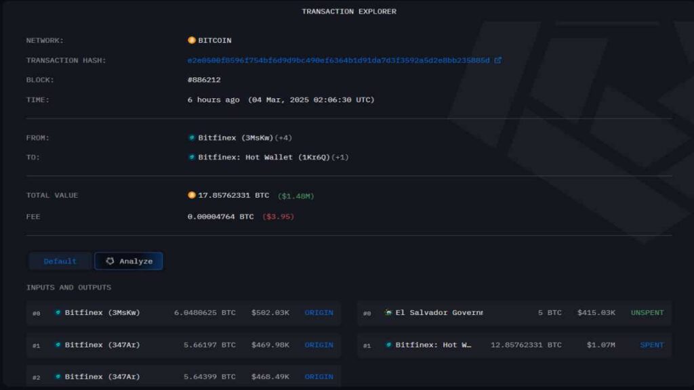Click the ($1.48M) total value amount
This screenshot has width=694, height=390.
point(295,196)
